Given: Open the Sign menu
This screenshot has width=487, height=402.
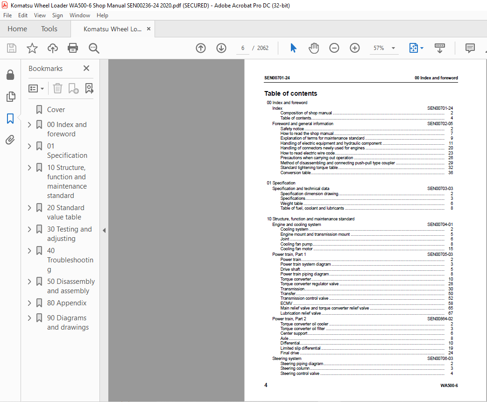Looking at the screenshot, I should point(57,15).
